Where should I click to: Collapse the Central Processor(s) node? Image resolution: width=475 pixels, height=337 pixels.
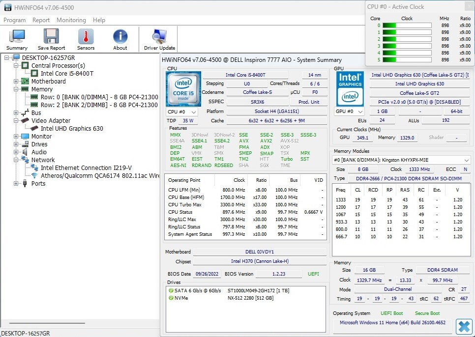(x=16, y=66)
